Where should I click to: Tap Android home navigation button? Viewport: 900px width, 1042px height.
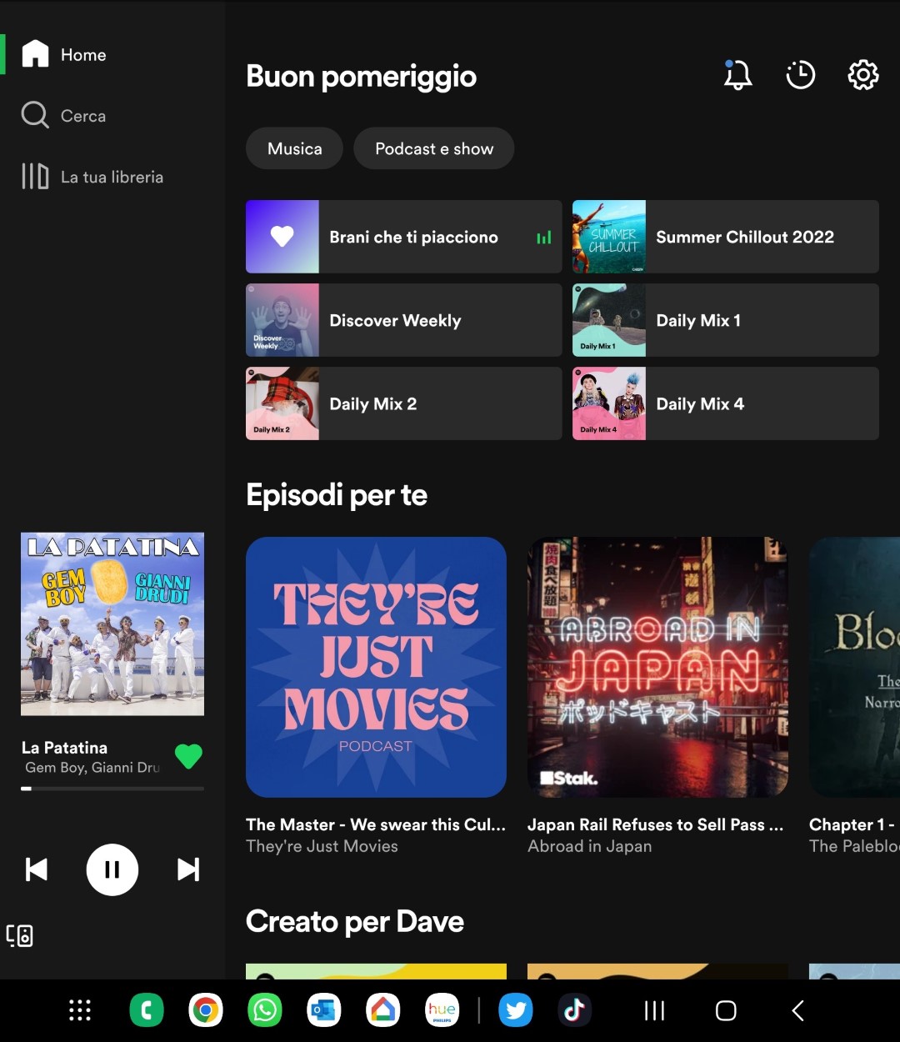[726, 1011]
